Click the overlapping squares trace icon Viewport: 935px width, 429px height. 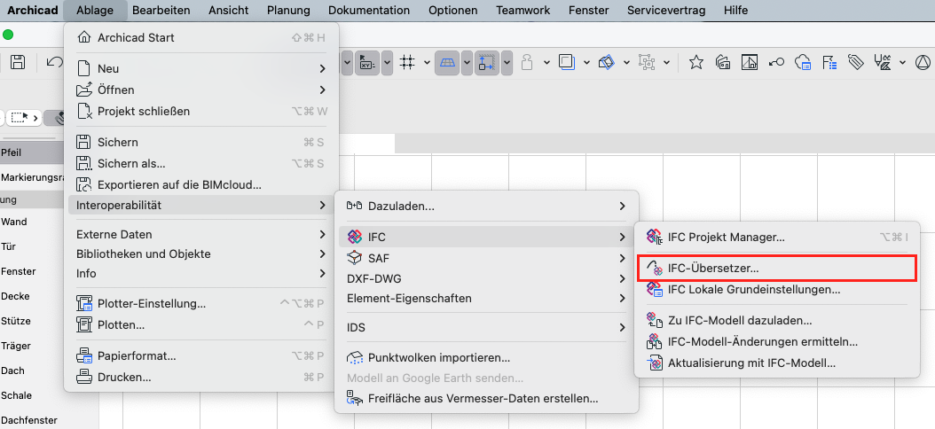[566, 62]
